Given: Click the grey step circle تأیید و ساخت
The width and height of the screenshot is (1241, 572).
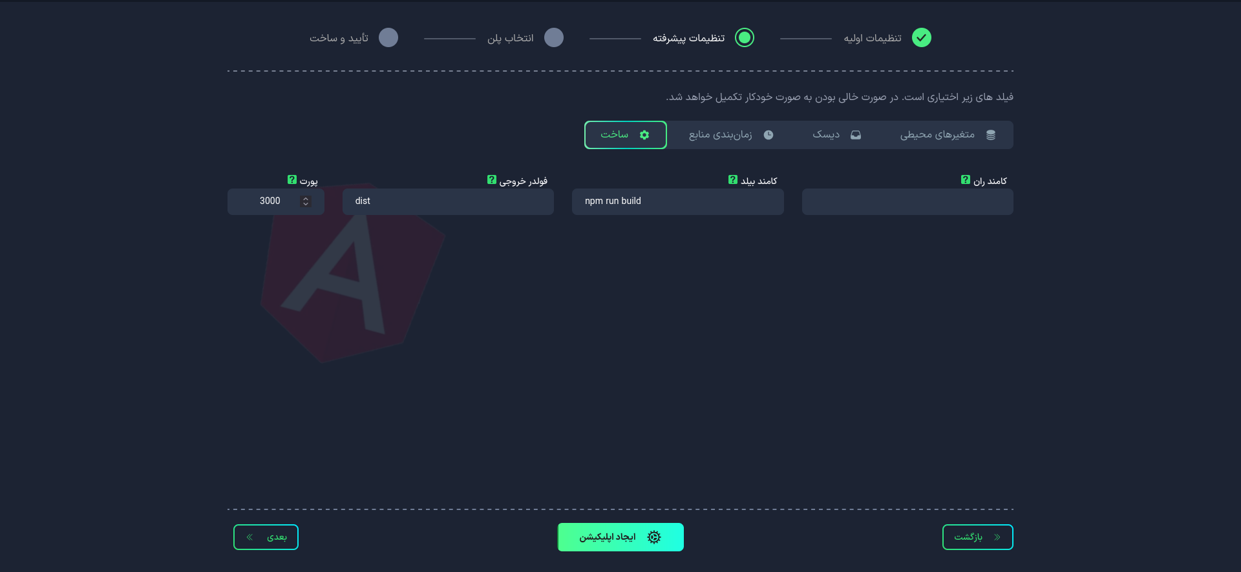Looking at the screenshot, I should click(388, 37).
